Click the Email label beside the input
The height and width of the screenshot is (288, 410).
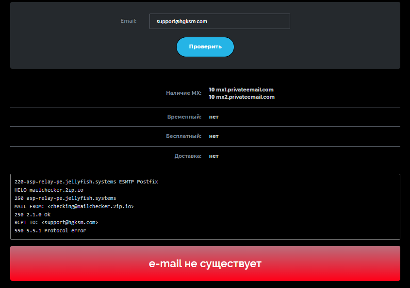[129, 21]
